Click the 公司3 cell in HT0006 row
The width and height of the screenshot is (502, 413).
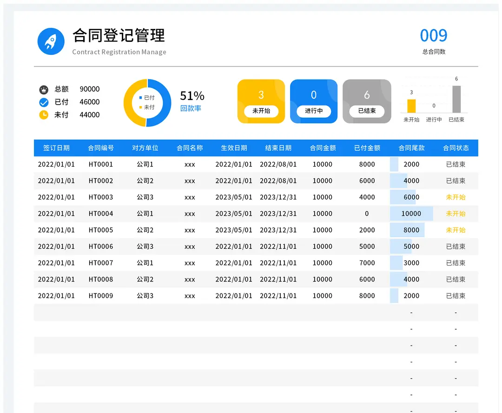(x=145, y=246)
